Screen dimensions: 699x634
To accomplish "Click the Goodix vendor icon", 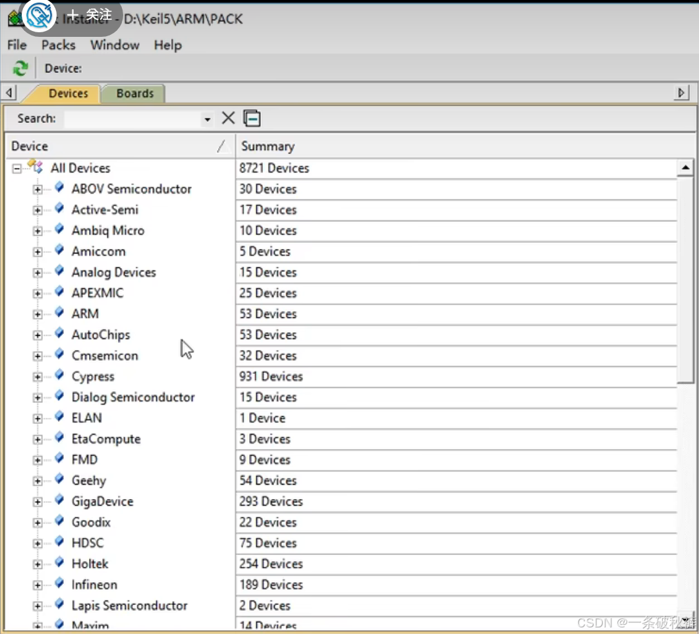I will (59, 521).
